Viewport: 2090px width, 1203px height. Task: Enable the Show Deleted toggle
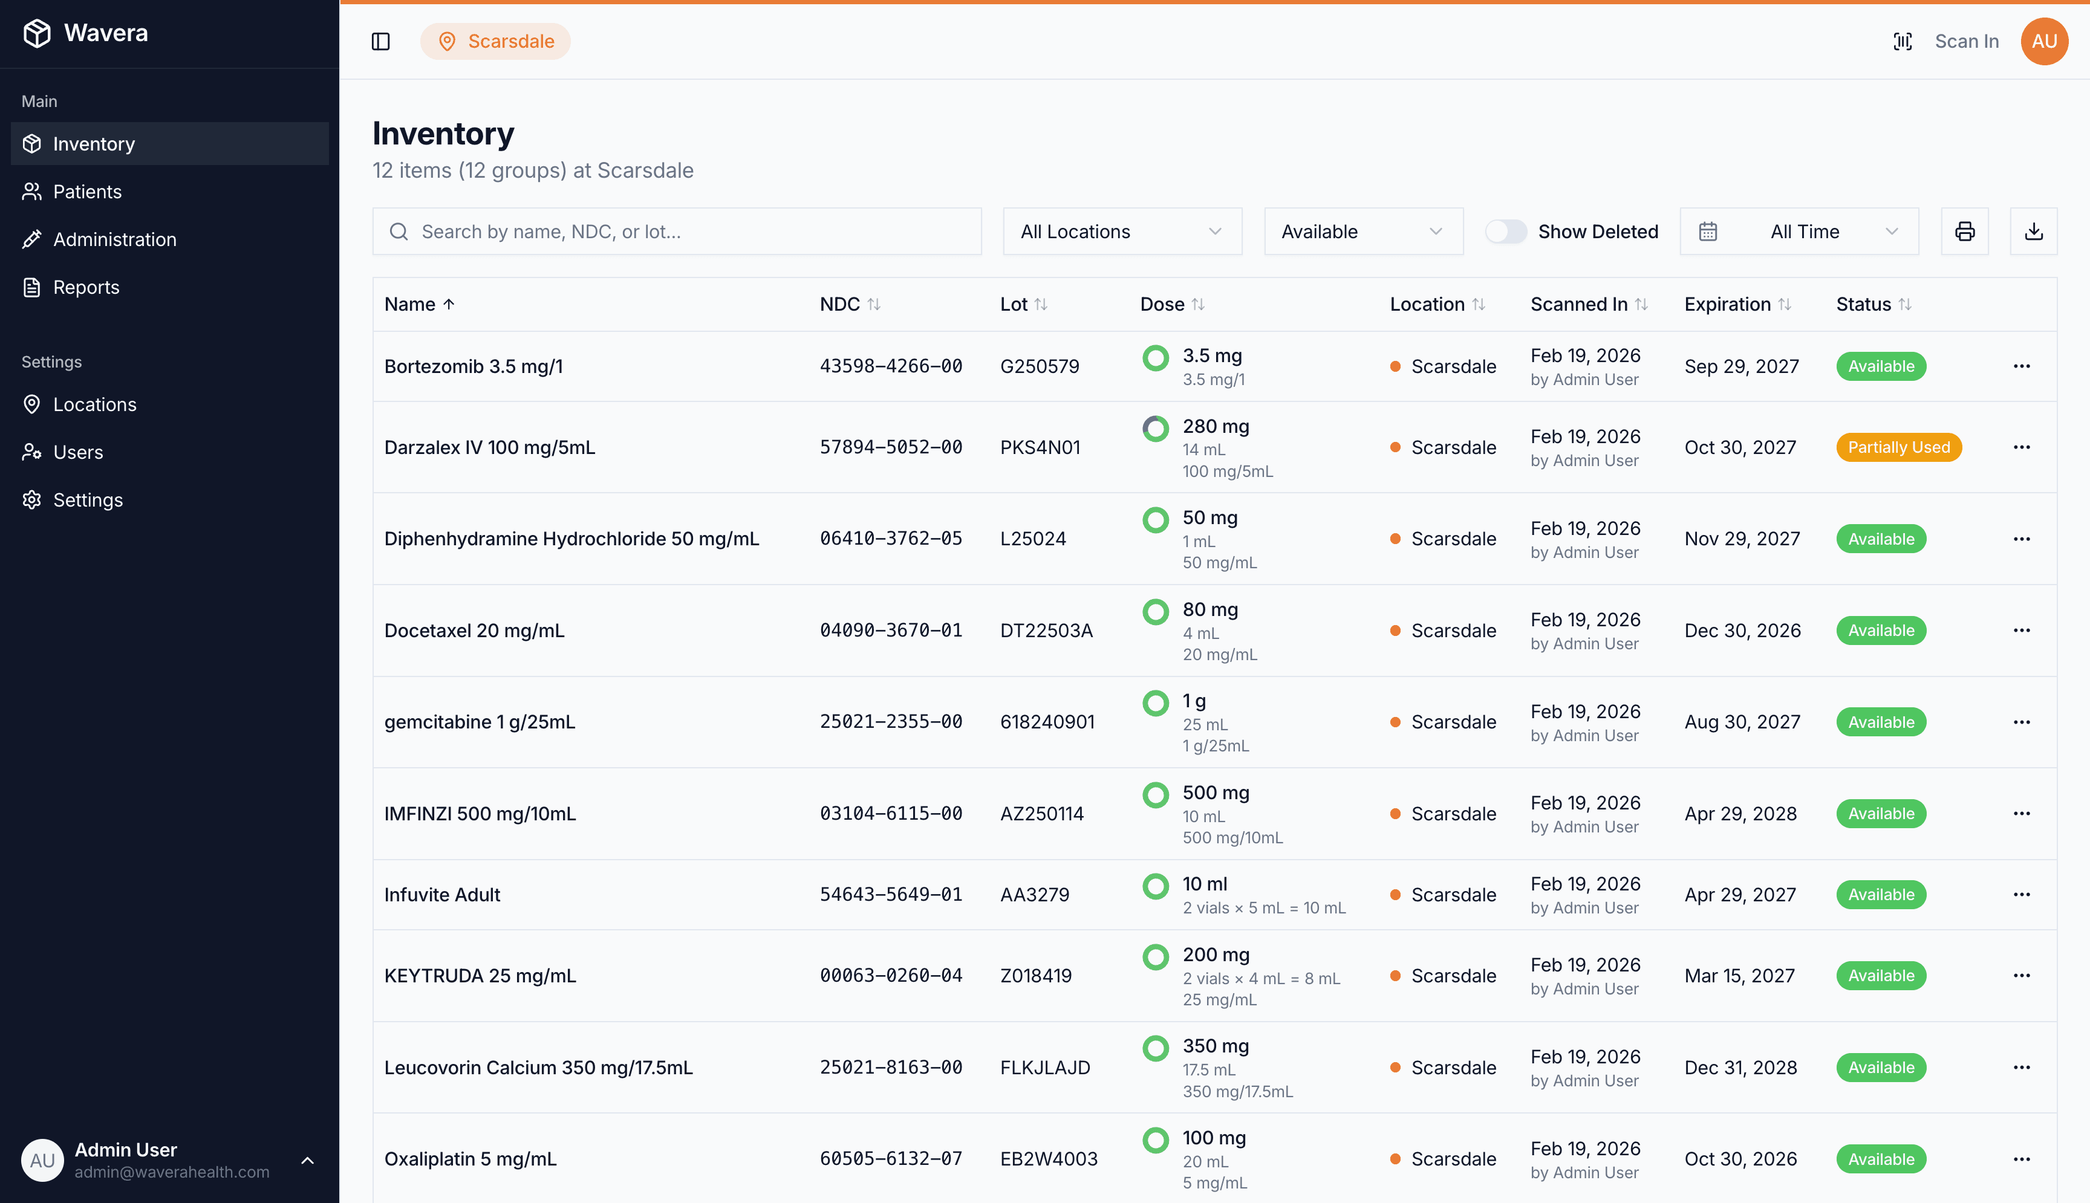1506,232
